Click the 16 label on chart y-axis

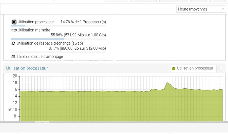click(x=15, y=89)
